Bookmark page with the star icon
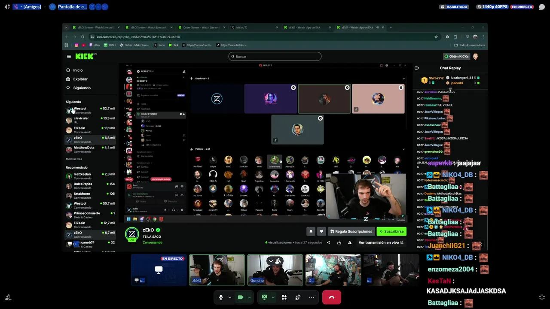 pos(436,37)
